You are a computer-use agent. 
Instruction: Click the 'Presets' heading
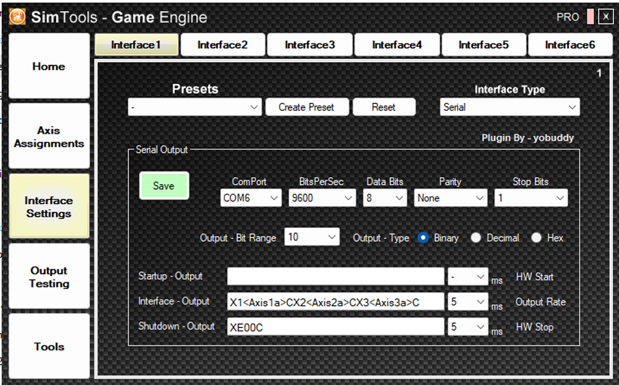click(x=195, y=89)
